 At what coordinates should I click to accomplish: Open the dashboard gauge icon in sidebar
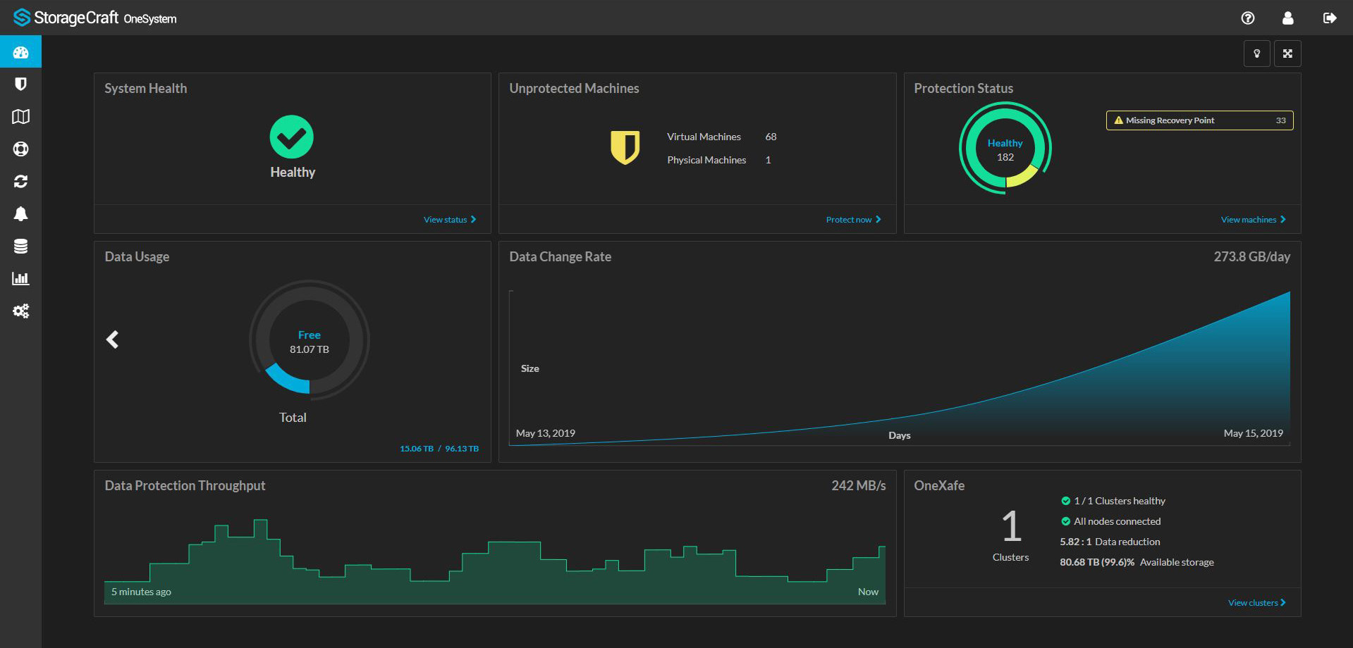[x=20, y=52]
